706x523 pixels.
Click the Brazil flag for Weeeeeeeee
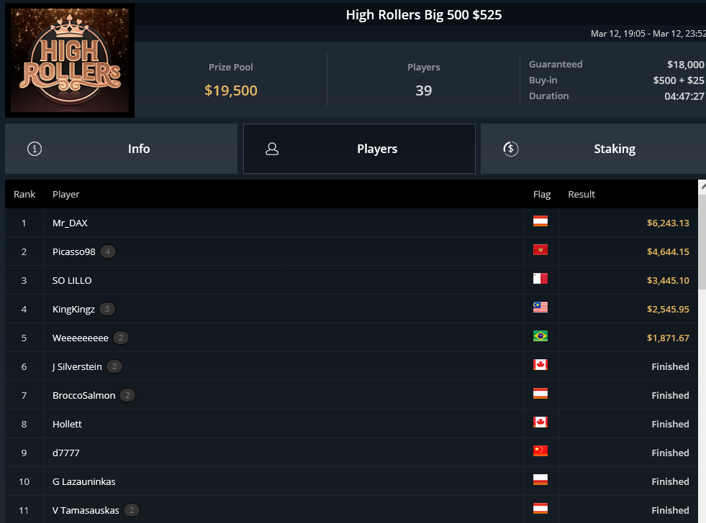(540, 336)
